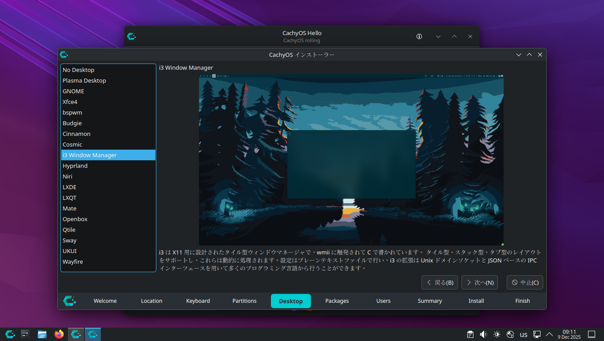The image size is (604, 341).
Task: Go to the Location step tab
Action: (x=151, y=301)
